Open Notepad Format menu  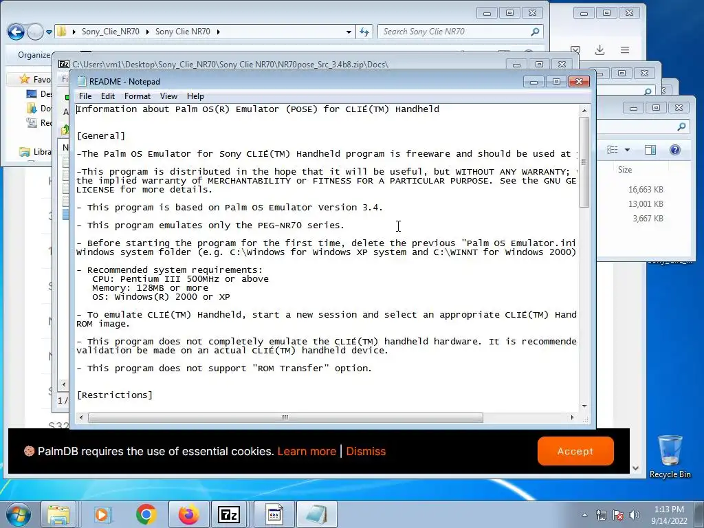pos(137,96)
